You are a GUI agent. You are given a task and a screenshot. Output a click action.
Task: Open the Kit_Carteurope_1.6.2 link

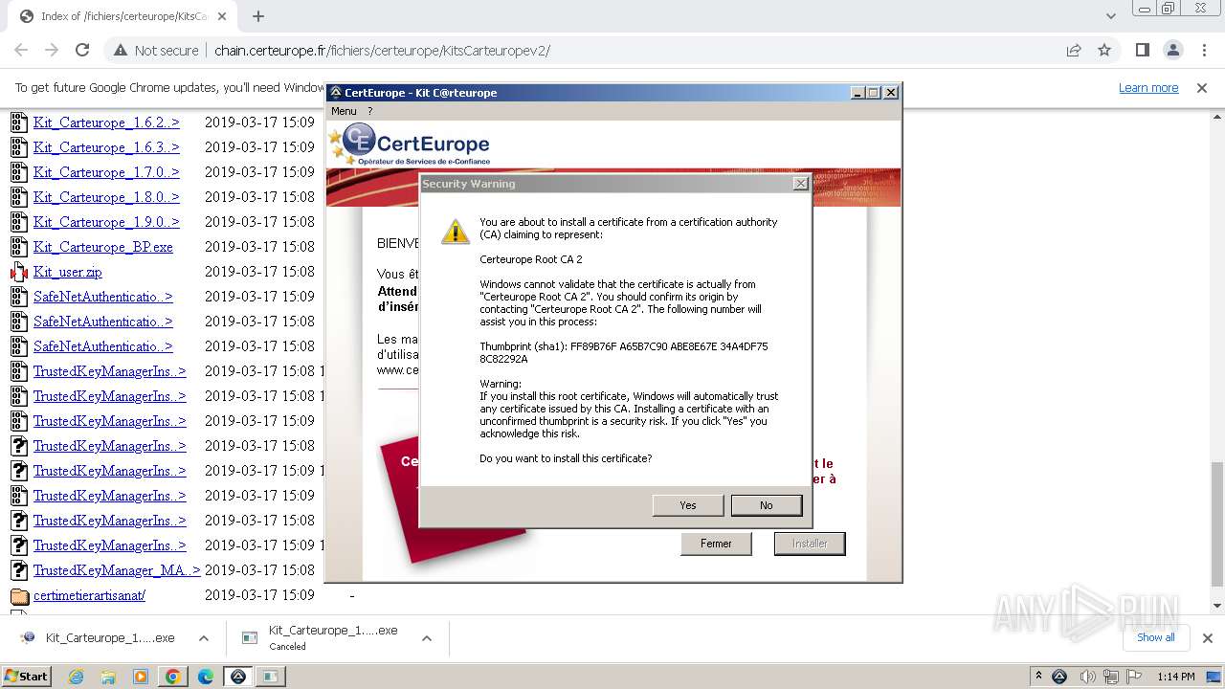[x=106, y=122]
